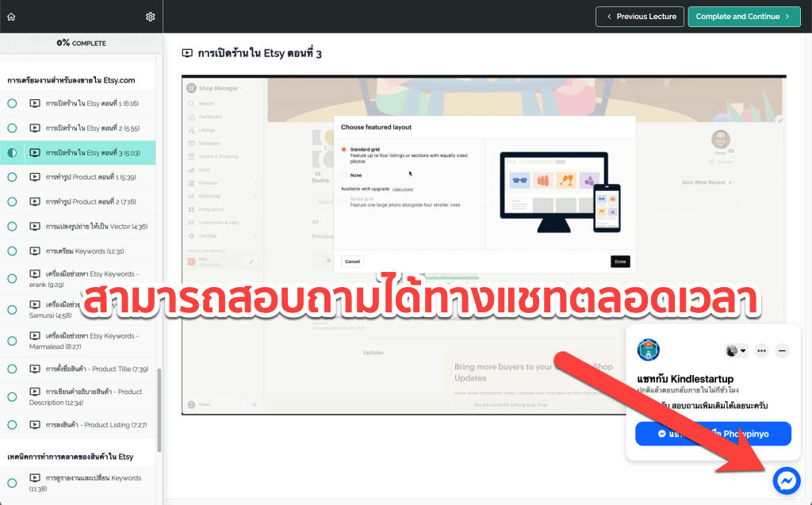The image size is (812, 505).
Task: Click the Kindlestartup page avatar in chat widget
Action: pos(649,350)
